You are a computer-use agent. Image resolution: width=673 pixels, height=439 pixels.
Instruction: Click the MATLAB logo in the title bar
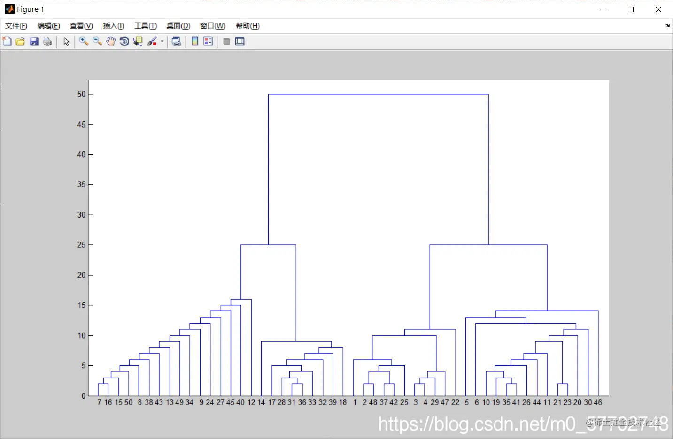pos(9,9)
